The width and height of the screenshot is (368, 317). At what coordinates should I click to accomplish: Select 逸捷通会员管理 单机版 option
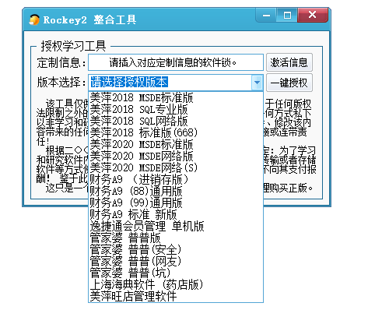(x=176, y=227)
